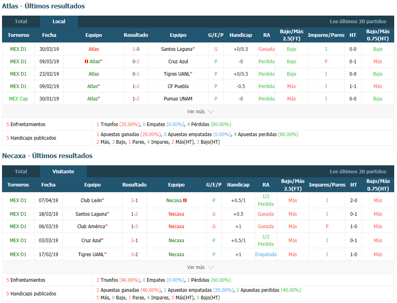
Task: Click the 'Empatada' cell in the 17/02/19 row
Action: click(266, 255)
